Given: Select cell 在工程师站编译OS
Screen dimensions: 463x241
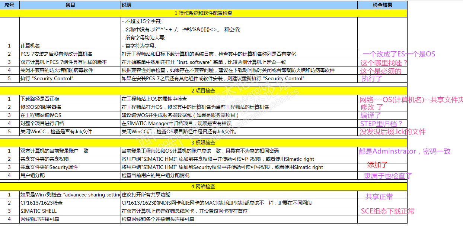Looking at the screenshot, I should 70,115.
